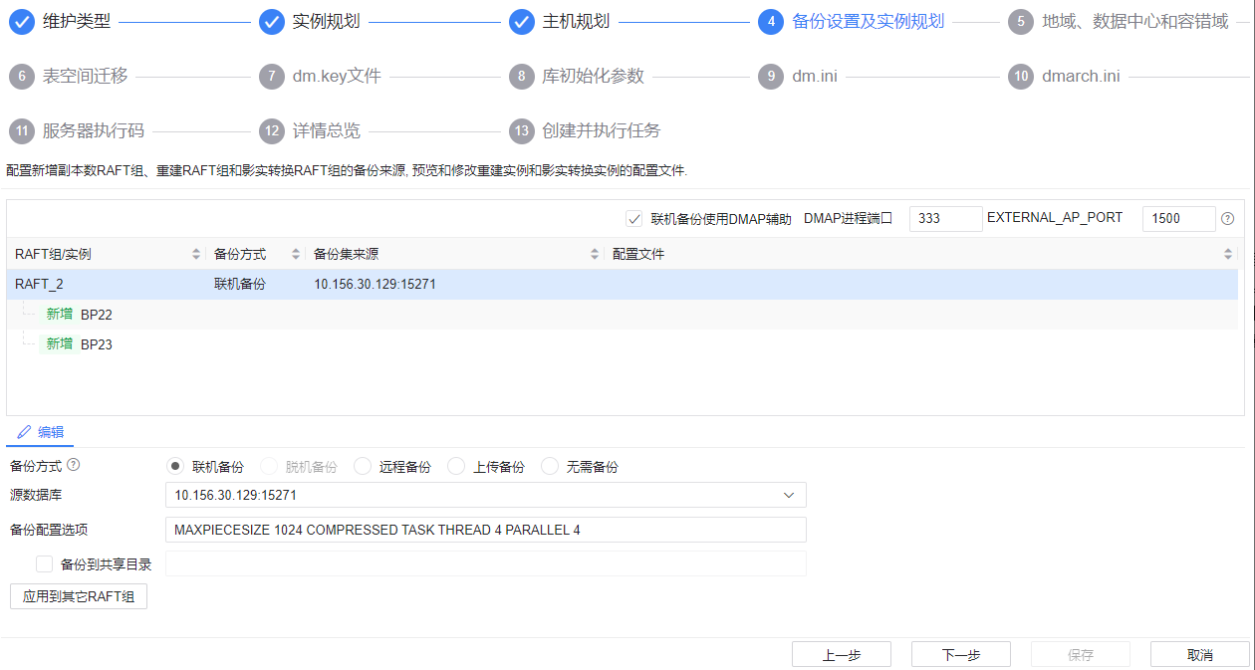This screenshot has height=670, width=1255.
Task: Click step 6 circle for 表空间迁移
Action: click(x=23, y=77)
